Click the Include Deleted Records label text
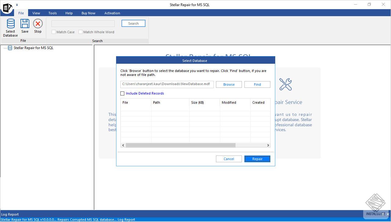 [x=145, y=94]
